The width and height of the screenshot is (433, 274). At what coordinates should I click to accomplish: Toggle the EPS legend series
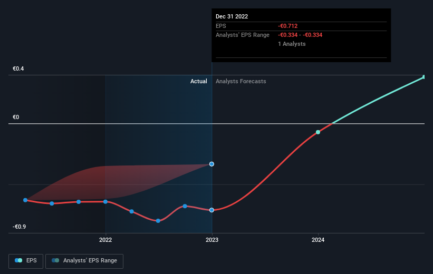pos(26,261)
